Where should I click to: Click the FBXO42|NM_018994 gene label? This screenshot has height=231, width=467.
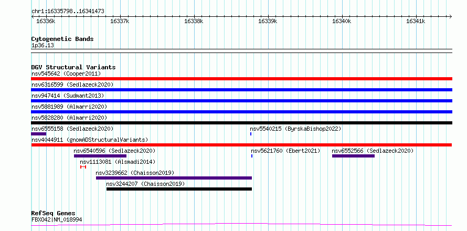click(57, 219)
